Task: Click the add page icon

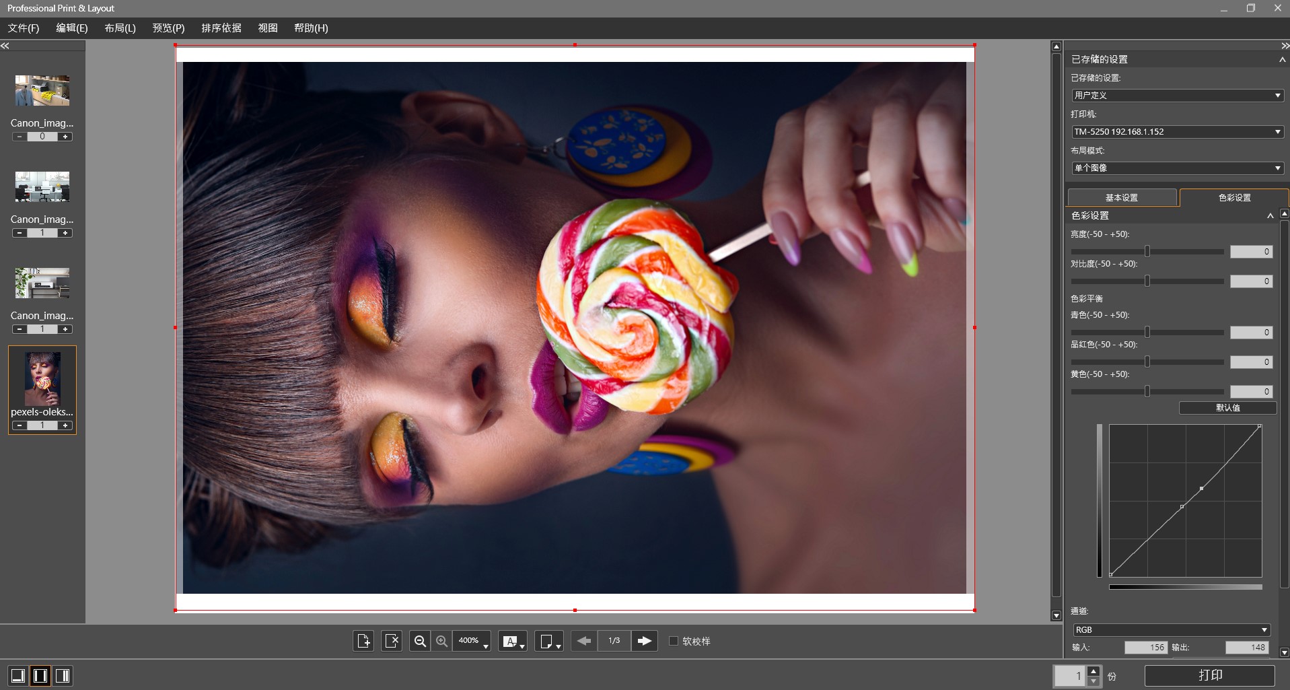Action: [x=363, y=641]
